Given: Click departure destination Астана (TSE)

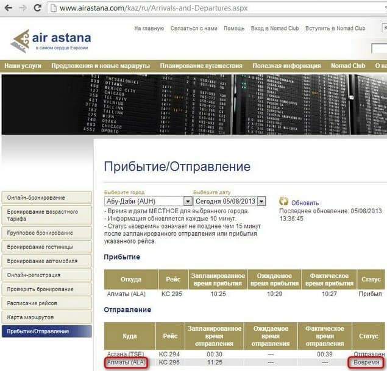Looking at the screenshot, I should tap(126, 354).
